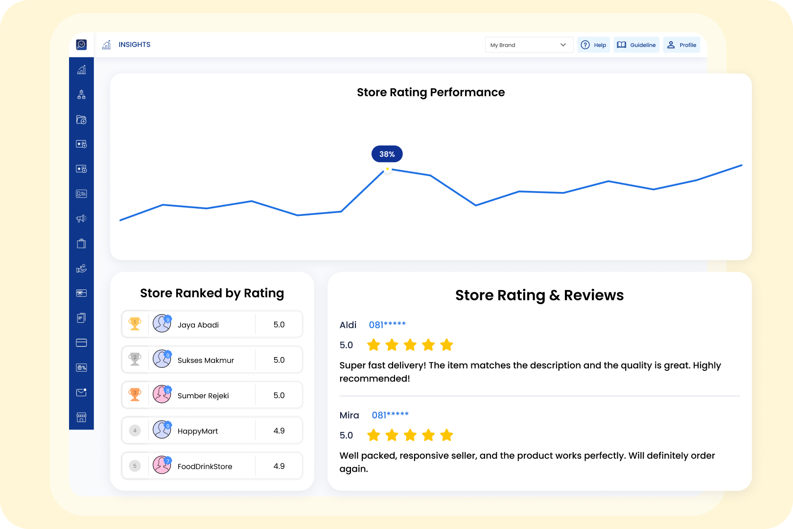Image resolution: width=793 pixels, height=529 pixels.
Task: Click the app logo above the sidebar
Action: (x=81, y=45)
